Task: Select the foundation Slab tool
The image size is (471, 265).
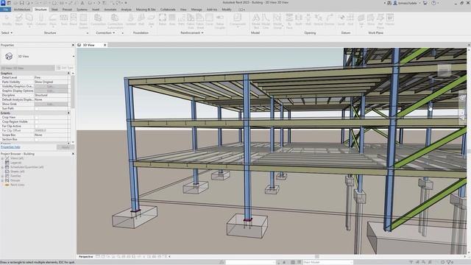Action: pos(151,20)
